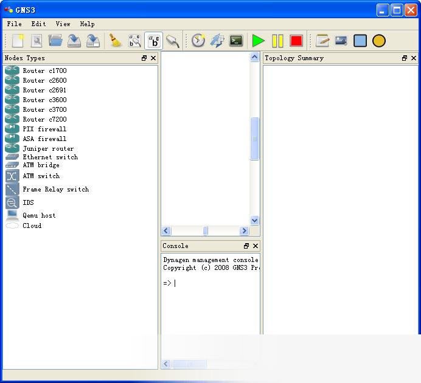
Task: Suspend all devices with yellow pause button
Action: (277, 41)
